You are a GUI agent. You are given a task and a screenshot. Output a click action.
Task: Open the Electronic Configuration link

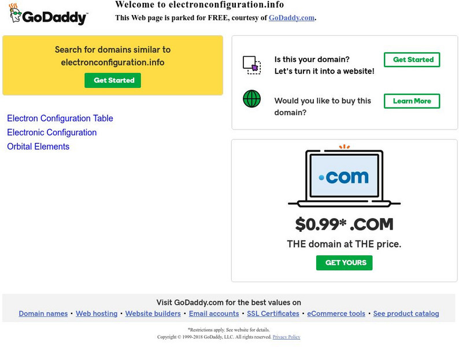pos(52,132)
